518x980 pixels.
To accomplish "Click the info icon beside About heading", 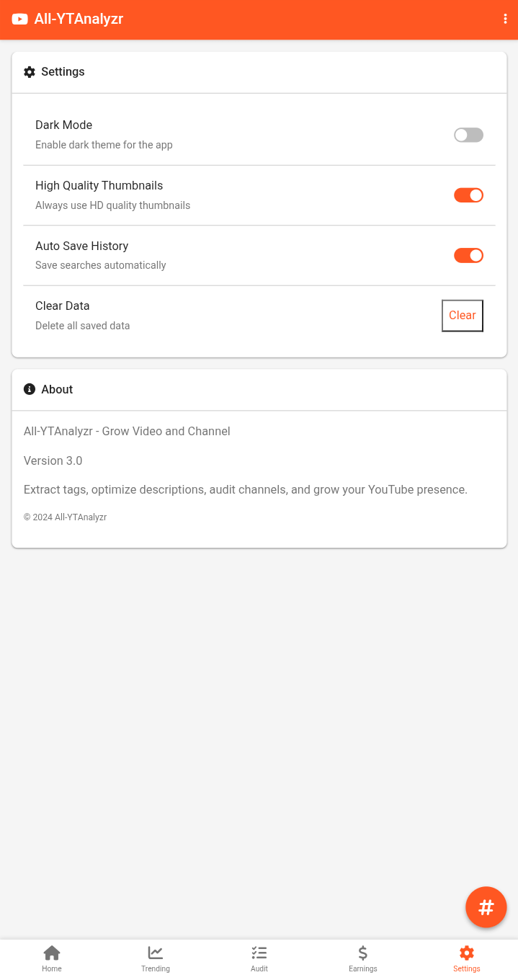I will pyautogui.click(x=30, y=389).
